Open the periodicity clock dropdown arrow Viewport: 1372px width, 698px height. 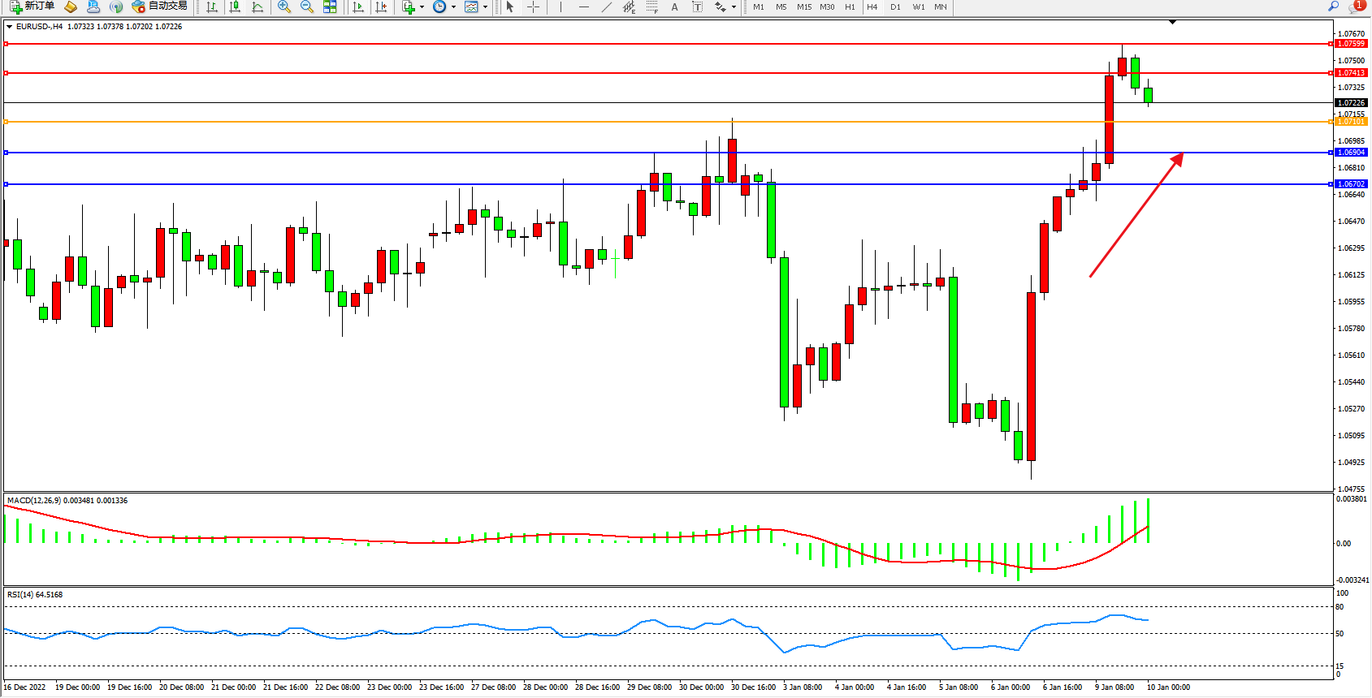(x=453, y=6)
